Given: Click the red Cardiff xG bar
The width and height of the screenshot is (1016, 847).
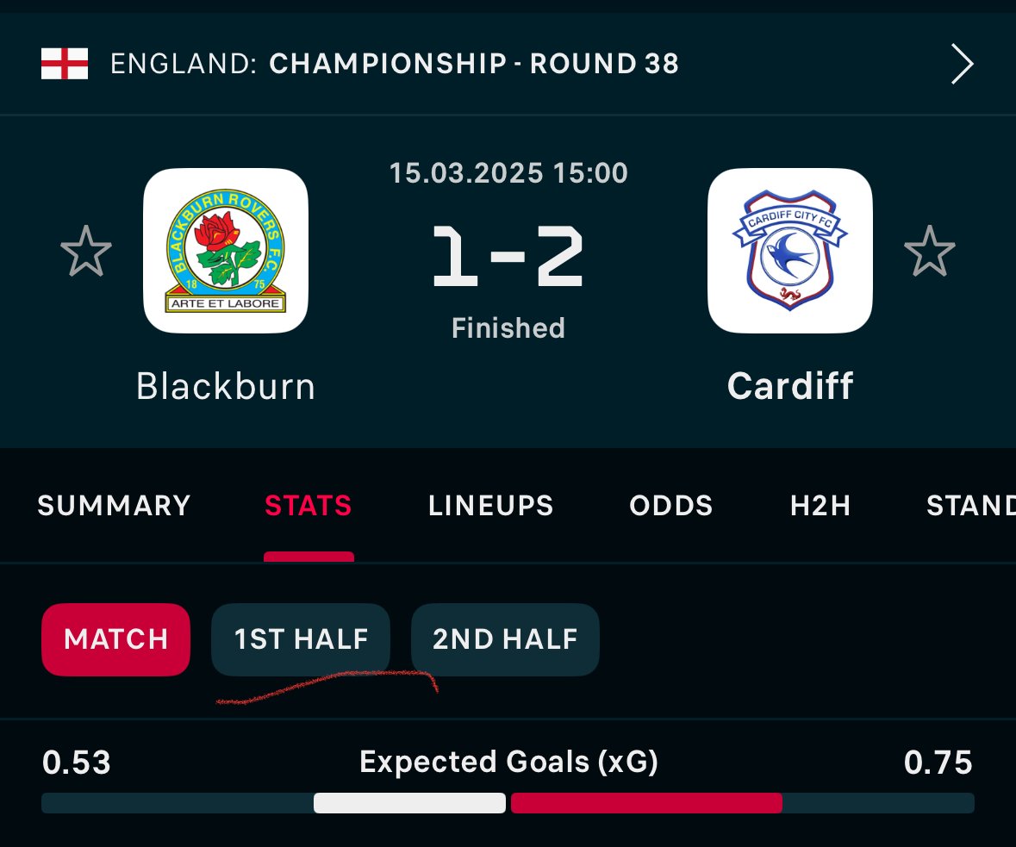Looking at the screenshot, I should 646,803.
